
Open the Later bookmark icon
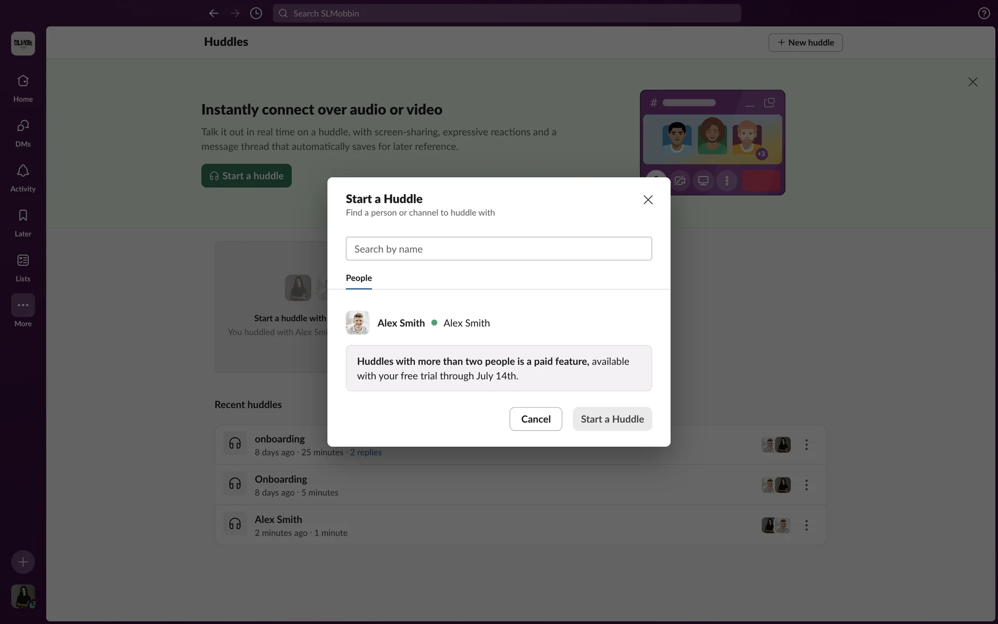[x=23, y=216]
